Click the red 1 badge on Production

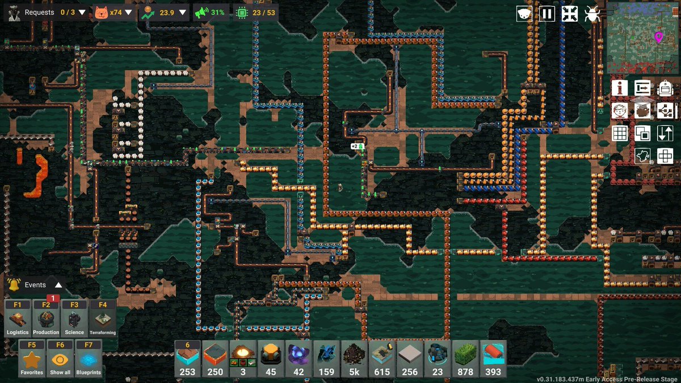pos(53,298)
